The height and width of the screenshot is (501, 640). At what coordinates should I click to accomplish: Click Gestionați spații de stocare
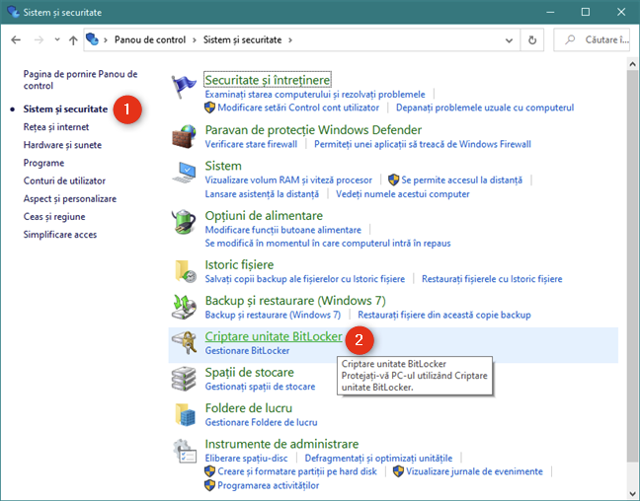[x=260, y=387]
